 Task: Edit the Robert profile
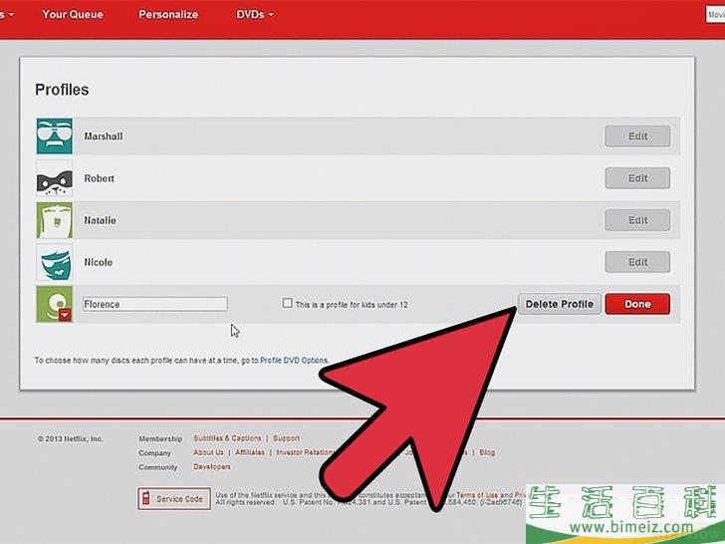tap(637, 178)
